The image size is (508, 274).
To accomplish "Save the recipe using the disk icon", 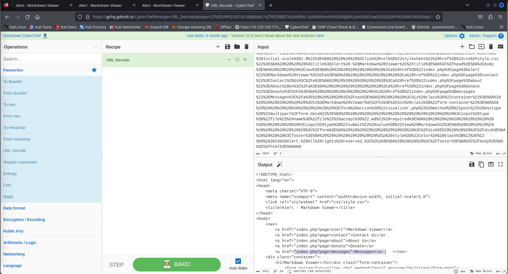I will [x=228, y=47].
